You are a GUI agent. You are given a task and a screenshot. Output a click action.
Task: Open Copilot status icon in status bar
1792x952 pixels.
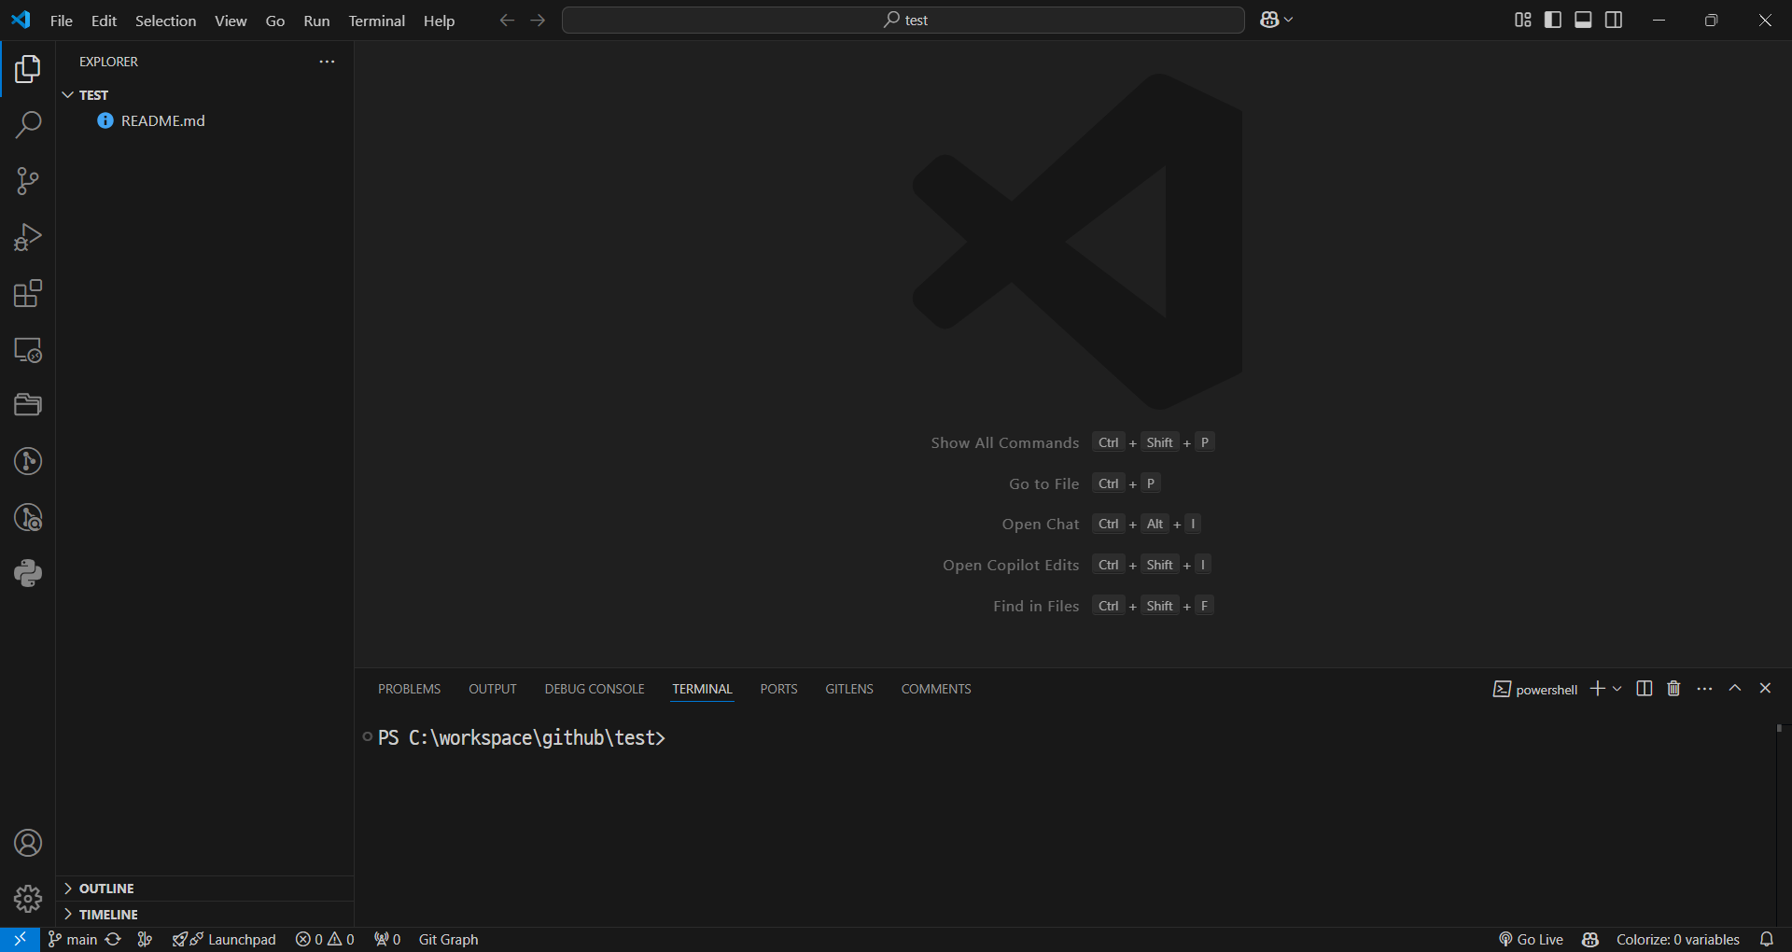[x=1590, y=939]
